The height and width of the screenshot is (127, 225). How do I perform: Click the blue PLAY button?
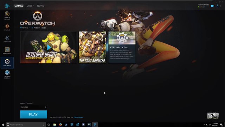click(34, 114)
